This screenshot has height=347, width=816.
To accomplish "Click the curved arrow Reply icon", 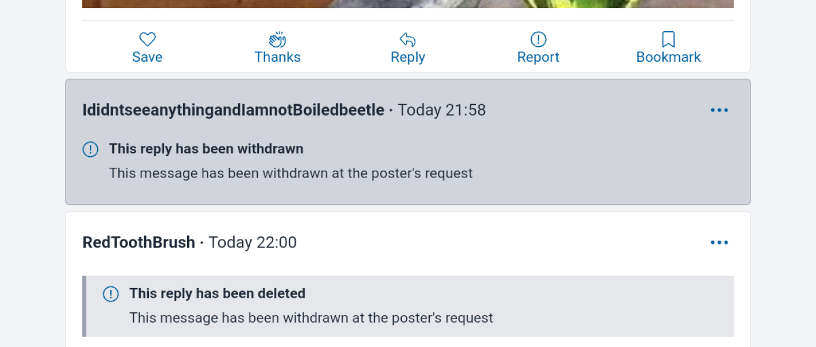I will (x=408, y=39).
